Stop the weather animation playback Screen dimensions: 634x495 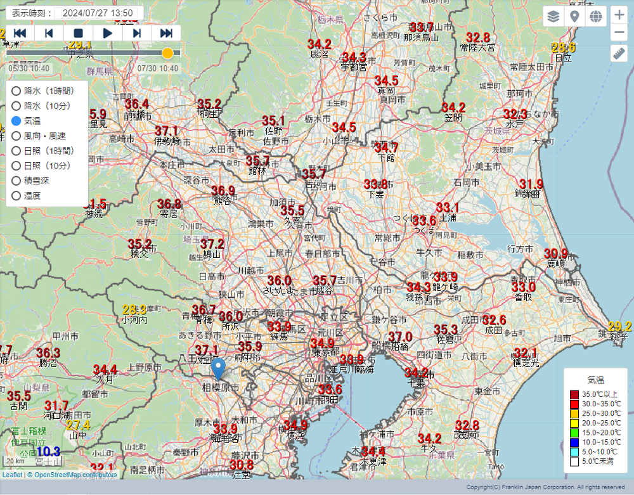coord(78,33)
